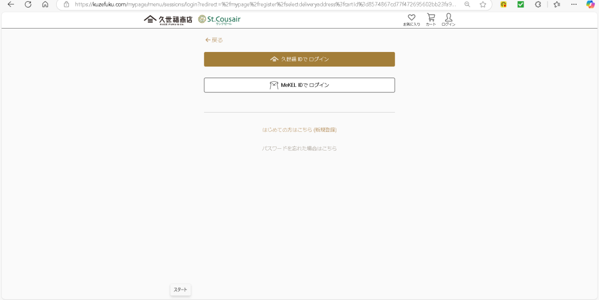599x300 pixels.
Task: Open the browser home page icon
Action: tap(45, 5)
